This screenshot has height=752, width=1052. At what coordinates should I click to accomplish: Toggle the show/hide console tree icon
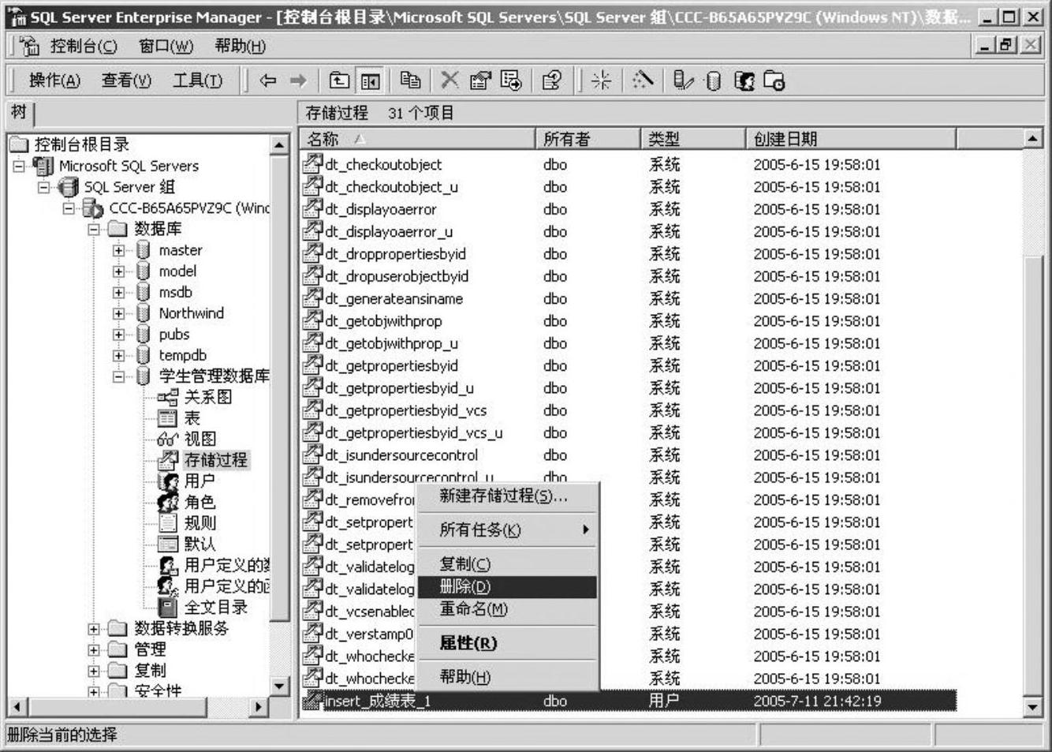(370, 80)
